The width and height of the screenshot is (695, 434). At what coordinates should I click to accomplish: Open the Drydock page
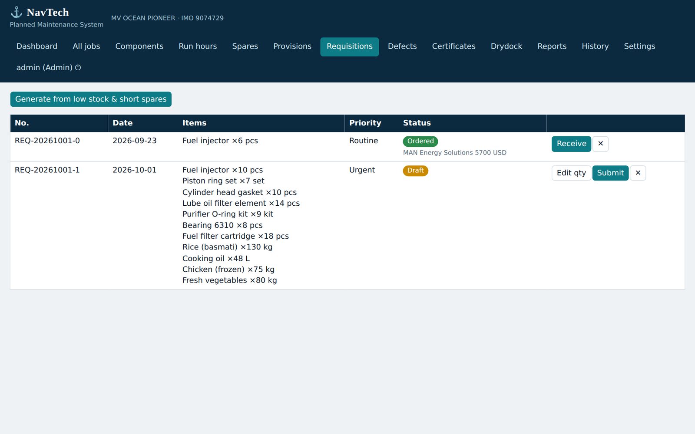(506, 46)
